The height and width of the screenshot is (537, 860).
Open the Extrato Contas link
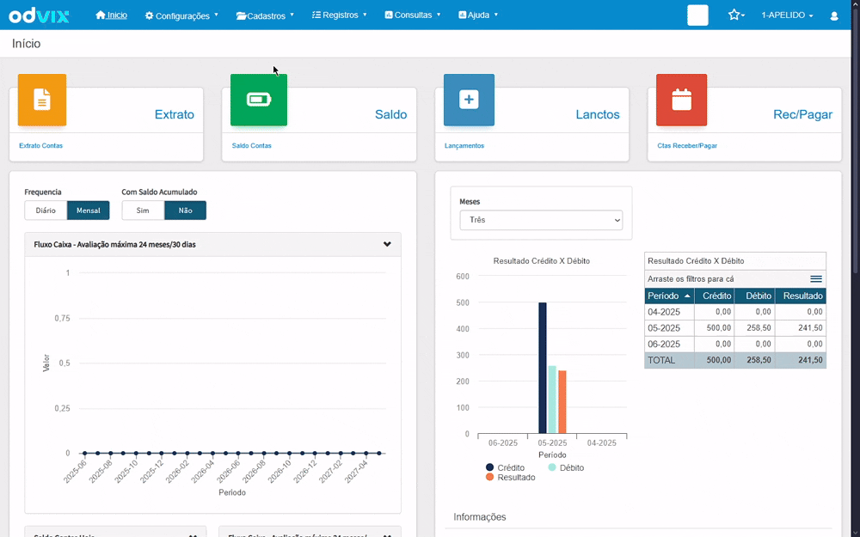click(41, 146)
